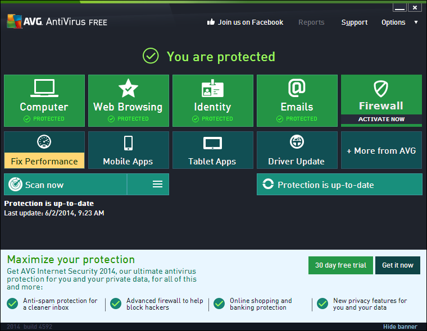Image resolution: width=427 pixels, height=331 pixels.
Task: Open the Identity card tile
Action: pos(212,100)
